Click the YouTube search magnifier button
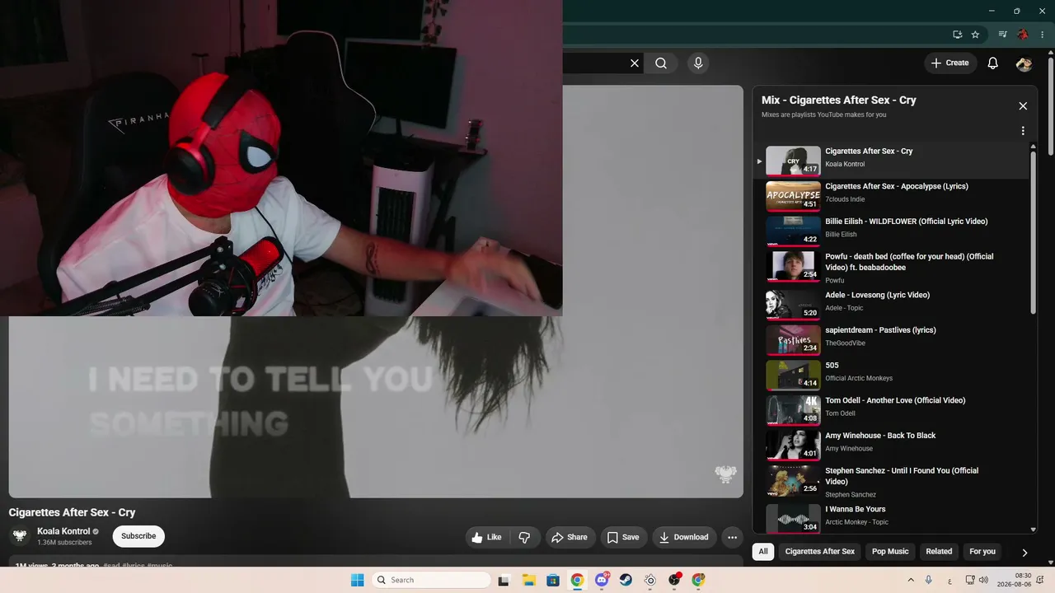Screen dimensions: 1055x593 [x=661, y=63]
